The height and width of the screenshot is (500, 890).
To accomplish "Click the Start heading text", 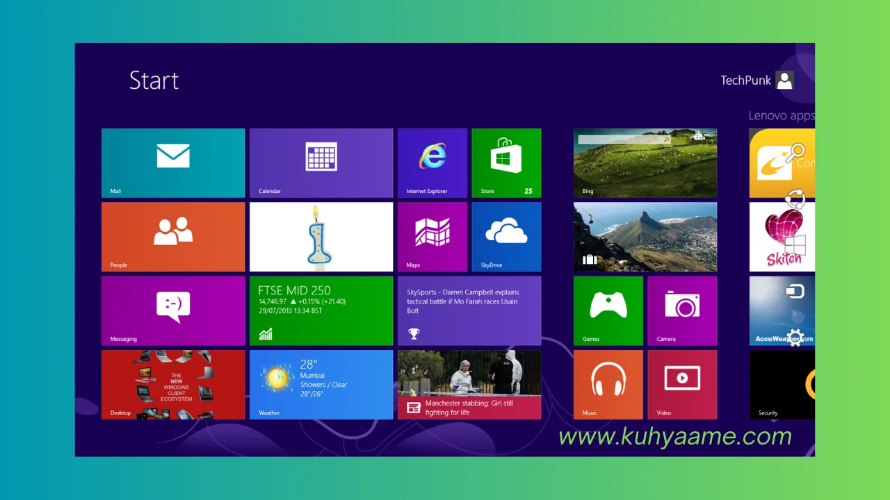I will (154, 81).
